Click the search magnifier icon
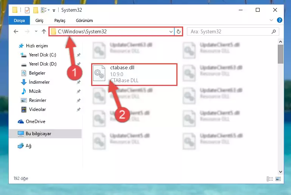Viewport: 291px width, 195px height. pyautogui.click(x=274, y=31)
